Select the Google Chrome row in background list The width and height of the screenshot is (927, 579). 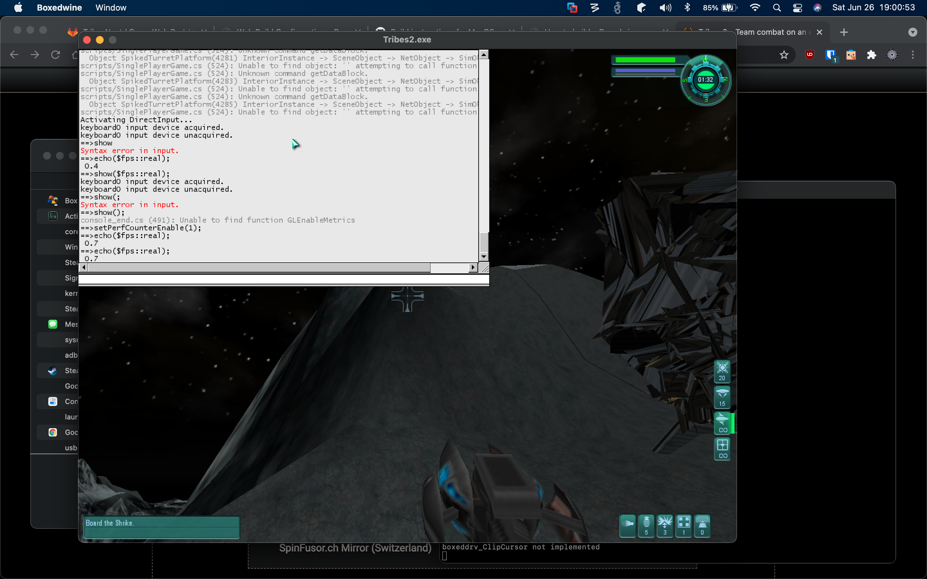tap(58, 432)
